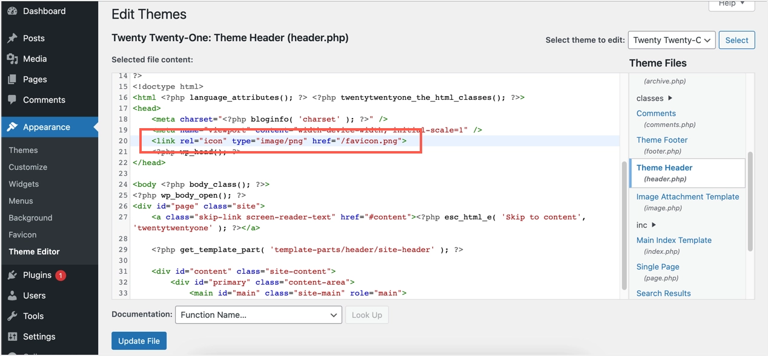Expand the inc folder
The image size is (768, 356).
pos(646,225)
